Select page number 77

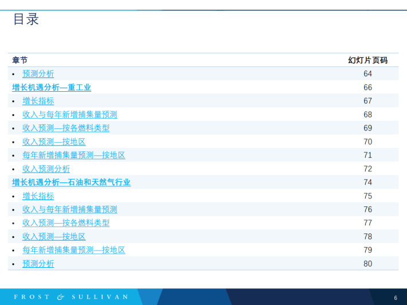[x=368, y=223]
